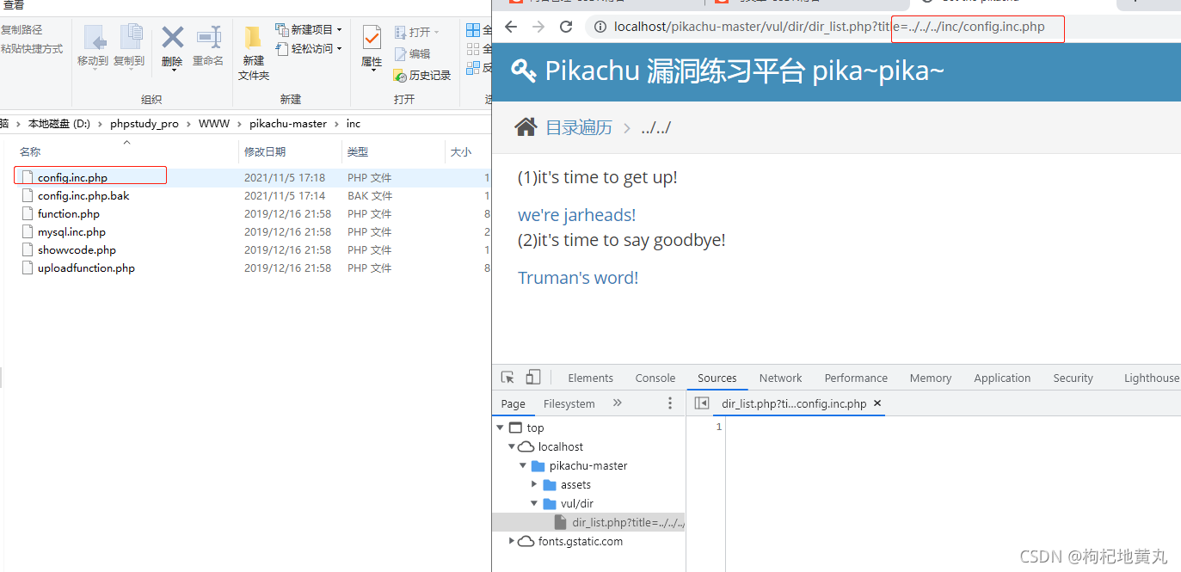Select the uploadfunction.php file
The width and height of the screenshot is (1181, 572).
[x=86, y=268]
